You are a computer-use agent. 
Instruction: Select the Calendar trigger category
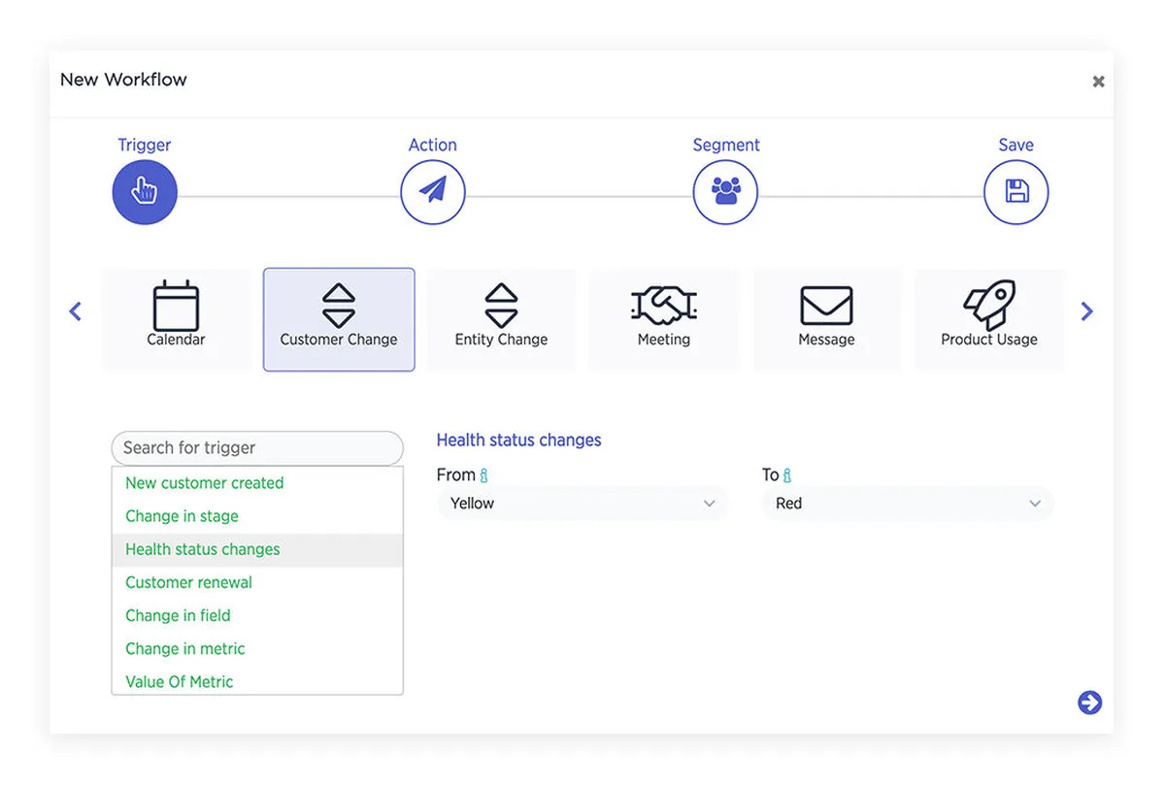[x=176, y=319]
